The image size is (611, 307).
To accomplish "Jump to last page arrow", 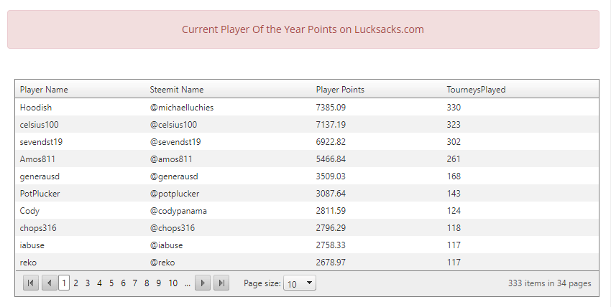I will [221, 283].
